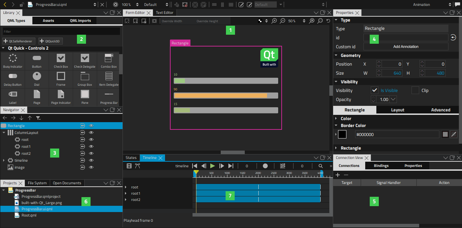Collapse the Geometry section in Properties
Image resolution: width=462 pixels, height=228 pixels.
(336, 55)
